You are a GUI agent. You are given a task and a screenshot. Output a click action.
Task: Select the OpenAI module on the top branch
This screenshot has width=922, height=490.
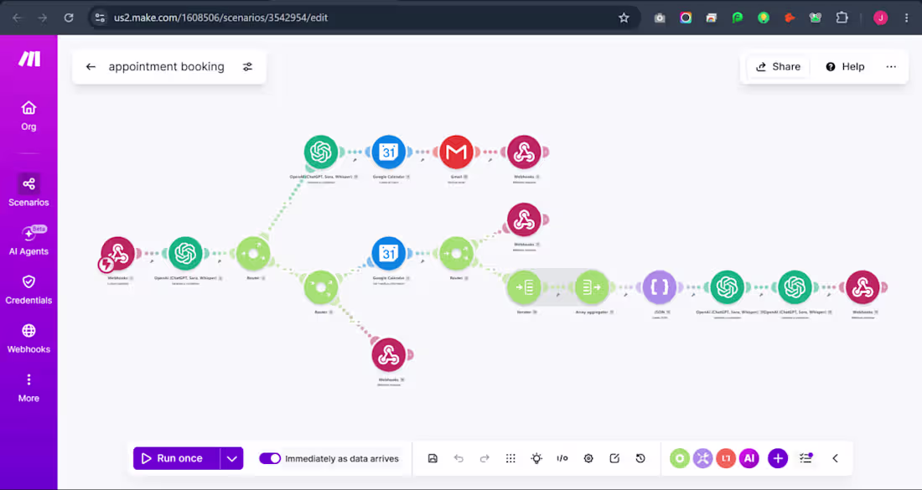click(320, 152)
